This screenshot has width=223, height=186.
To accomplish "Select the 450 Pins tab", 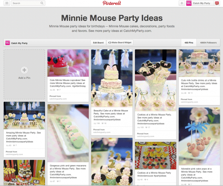I will [189, 43].
